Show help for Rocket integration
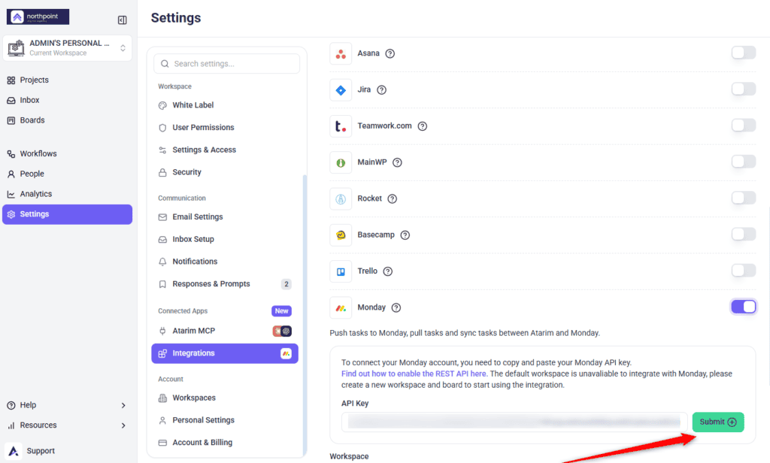 pos(392,199)
